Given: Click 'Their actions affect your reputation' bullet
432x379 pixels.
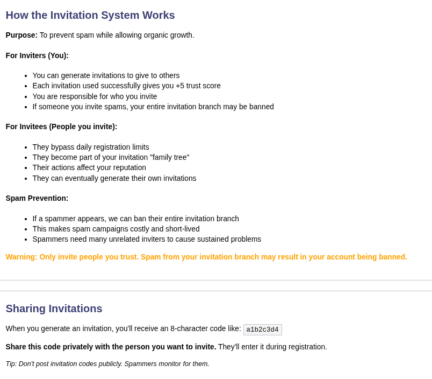Looking at the screenshot, I should tap(89, 167).
